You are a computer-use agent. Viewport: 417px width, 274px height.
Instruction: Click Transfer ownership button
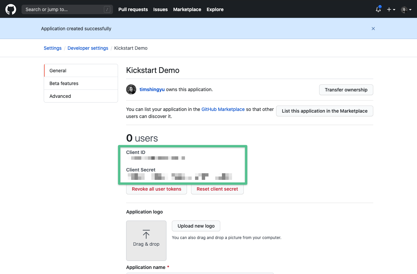[x=346, y=90]
